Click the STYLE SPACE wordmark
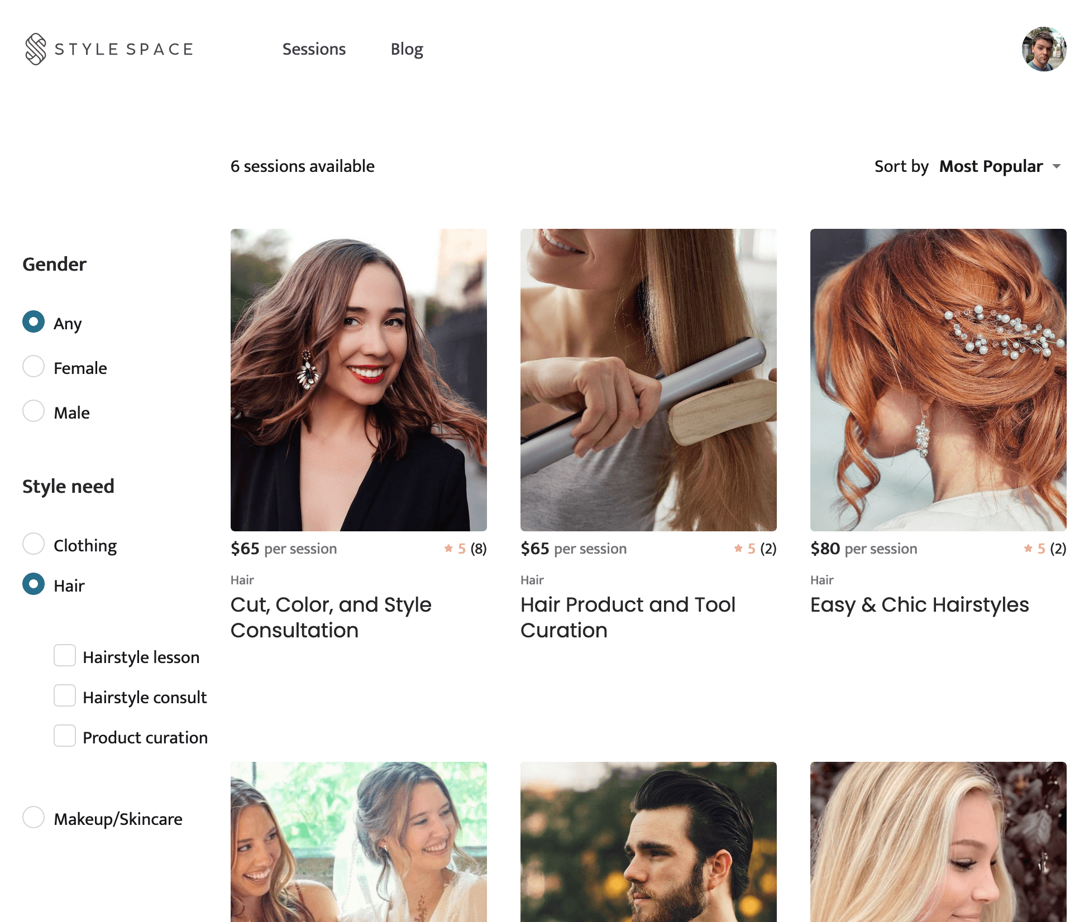Image resolution: width=1089 pixels, height=922 pixels. coord(124,49)
